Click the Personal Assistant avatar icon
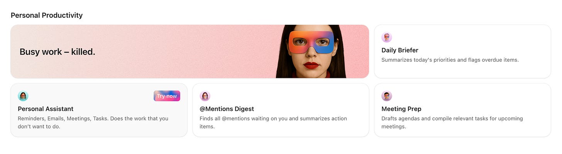Screen dimensions: 562x154 pos(23,96)
